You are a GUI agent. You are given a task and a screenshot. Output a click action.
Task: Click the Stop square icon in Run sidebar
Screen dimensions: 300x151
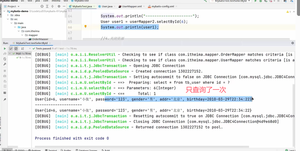point(5,71)
